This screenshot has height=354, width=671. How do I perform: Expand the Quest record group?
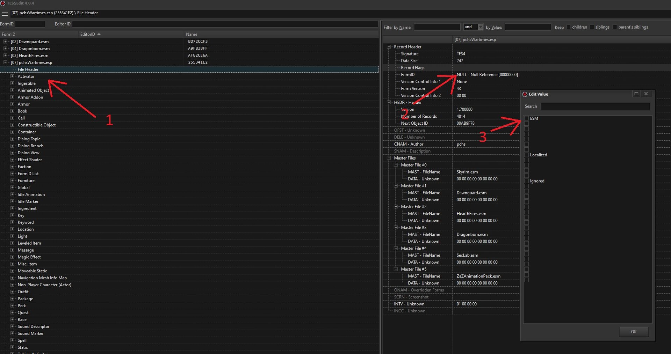pyautogui.click(x=12, y=313)
